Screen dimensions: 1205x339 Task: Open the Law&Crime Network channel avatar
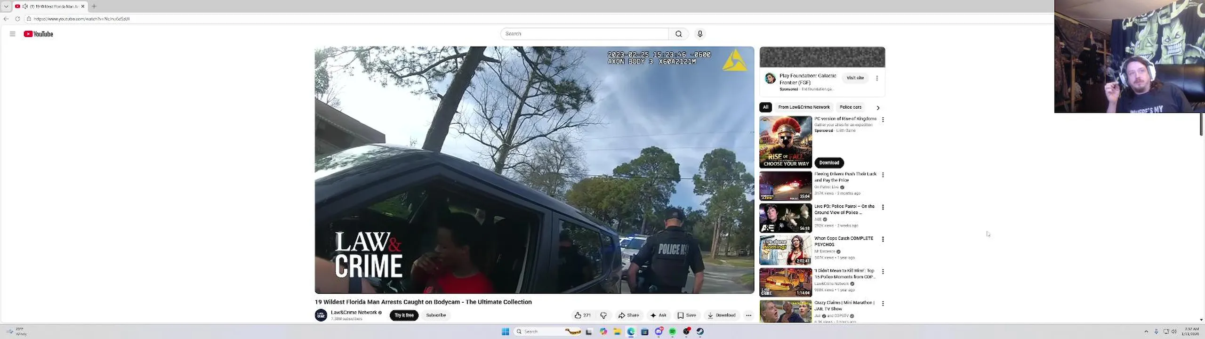[x=321, y=315]
